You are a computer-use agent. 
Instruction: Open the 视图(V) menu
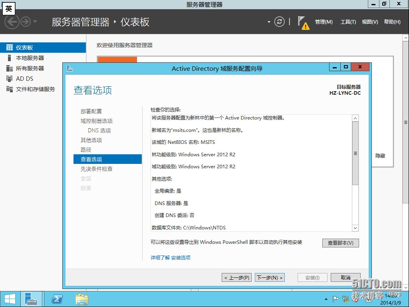tap(370, 22)
